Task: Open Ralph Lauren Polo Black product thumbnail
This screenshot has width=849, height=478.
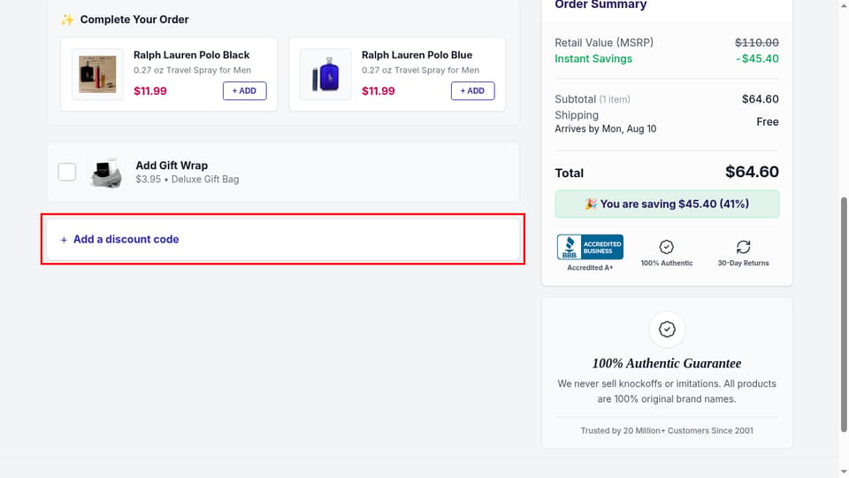Action: tap(97, 74)
